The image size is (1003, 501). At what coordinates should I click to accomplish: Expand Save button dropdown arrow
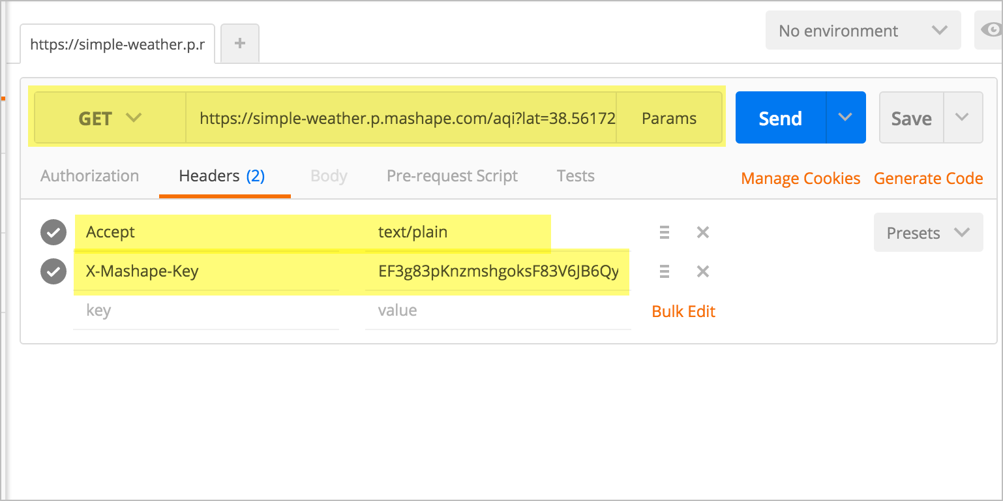(x=962, y=117)
